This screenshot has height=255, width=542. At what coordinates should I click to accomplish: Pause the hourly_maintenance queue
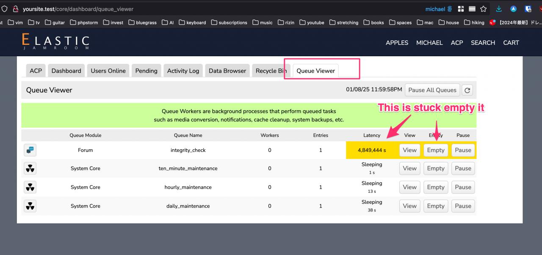[x=463, y=187]
